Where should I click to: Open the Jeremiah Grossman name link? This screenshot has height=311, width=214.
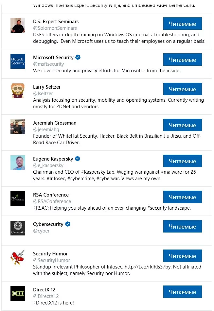click(x=55, y=123)
